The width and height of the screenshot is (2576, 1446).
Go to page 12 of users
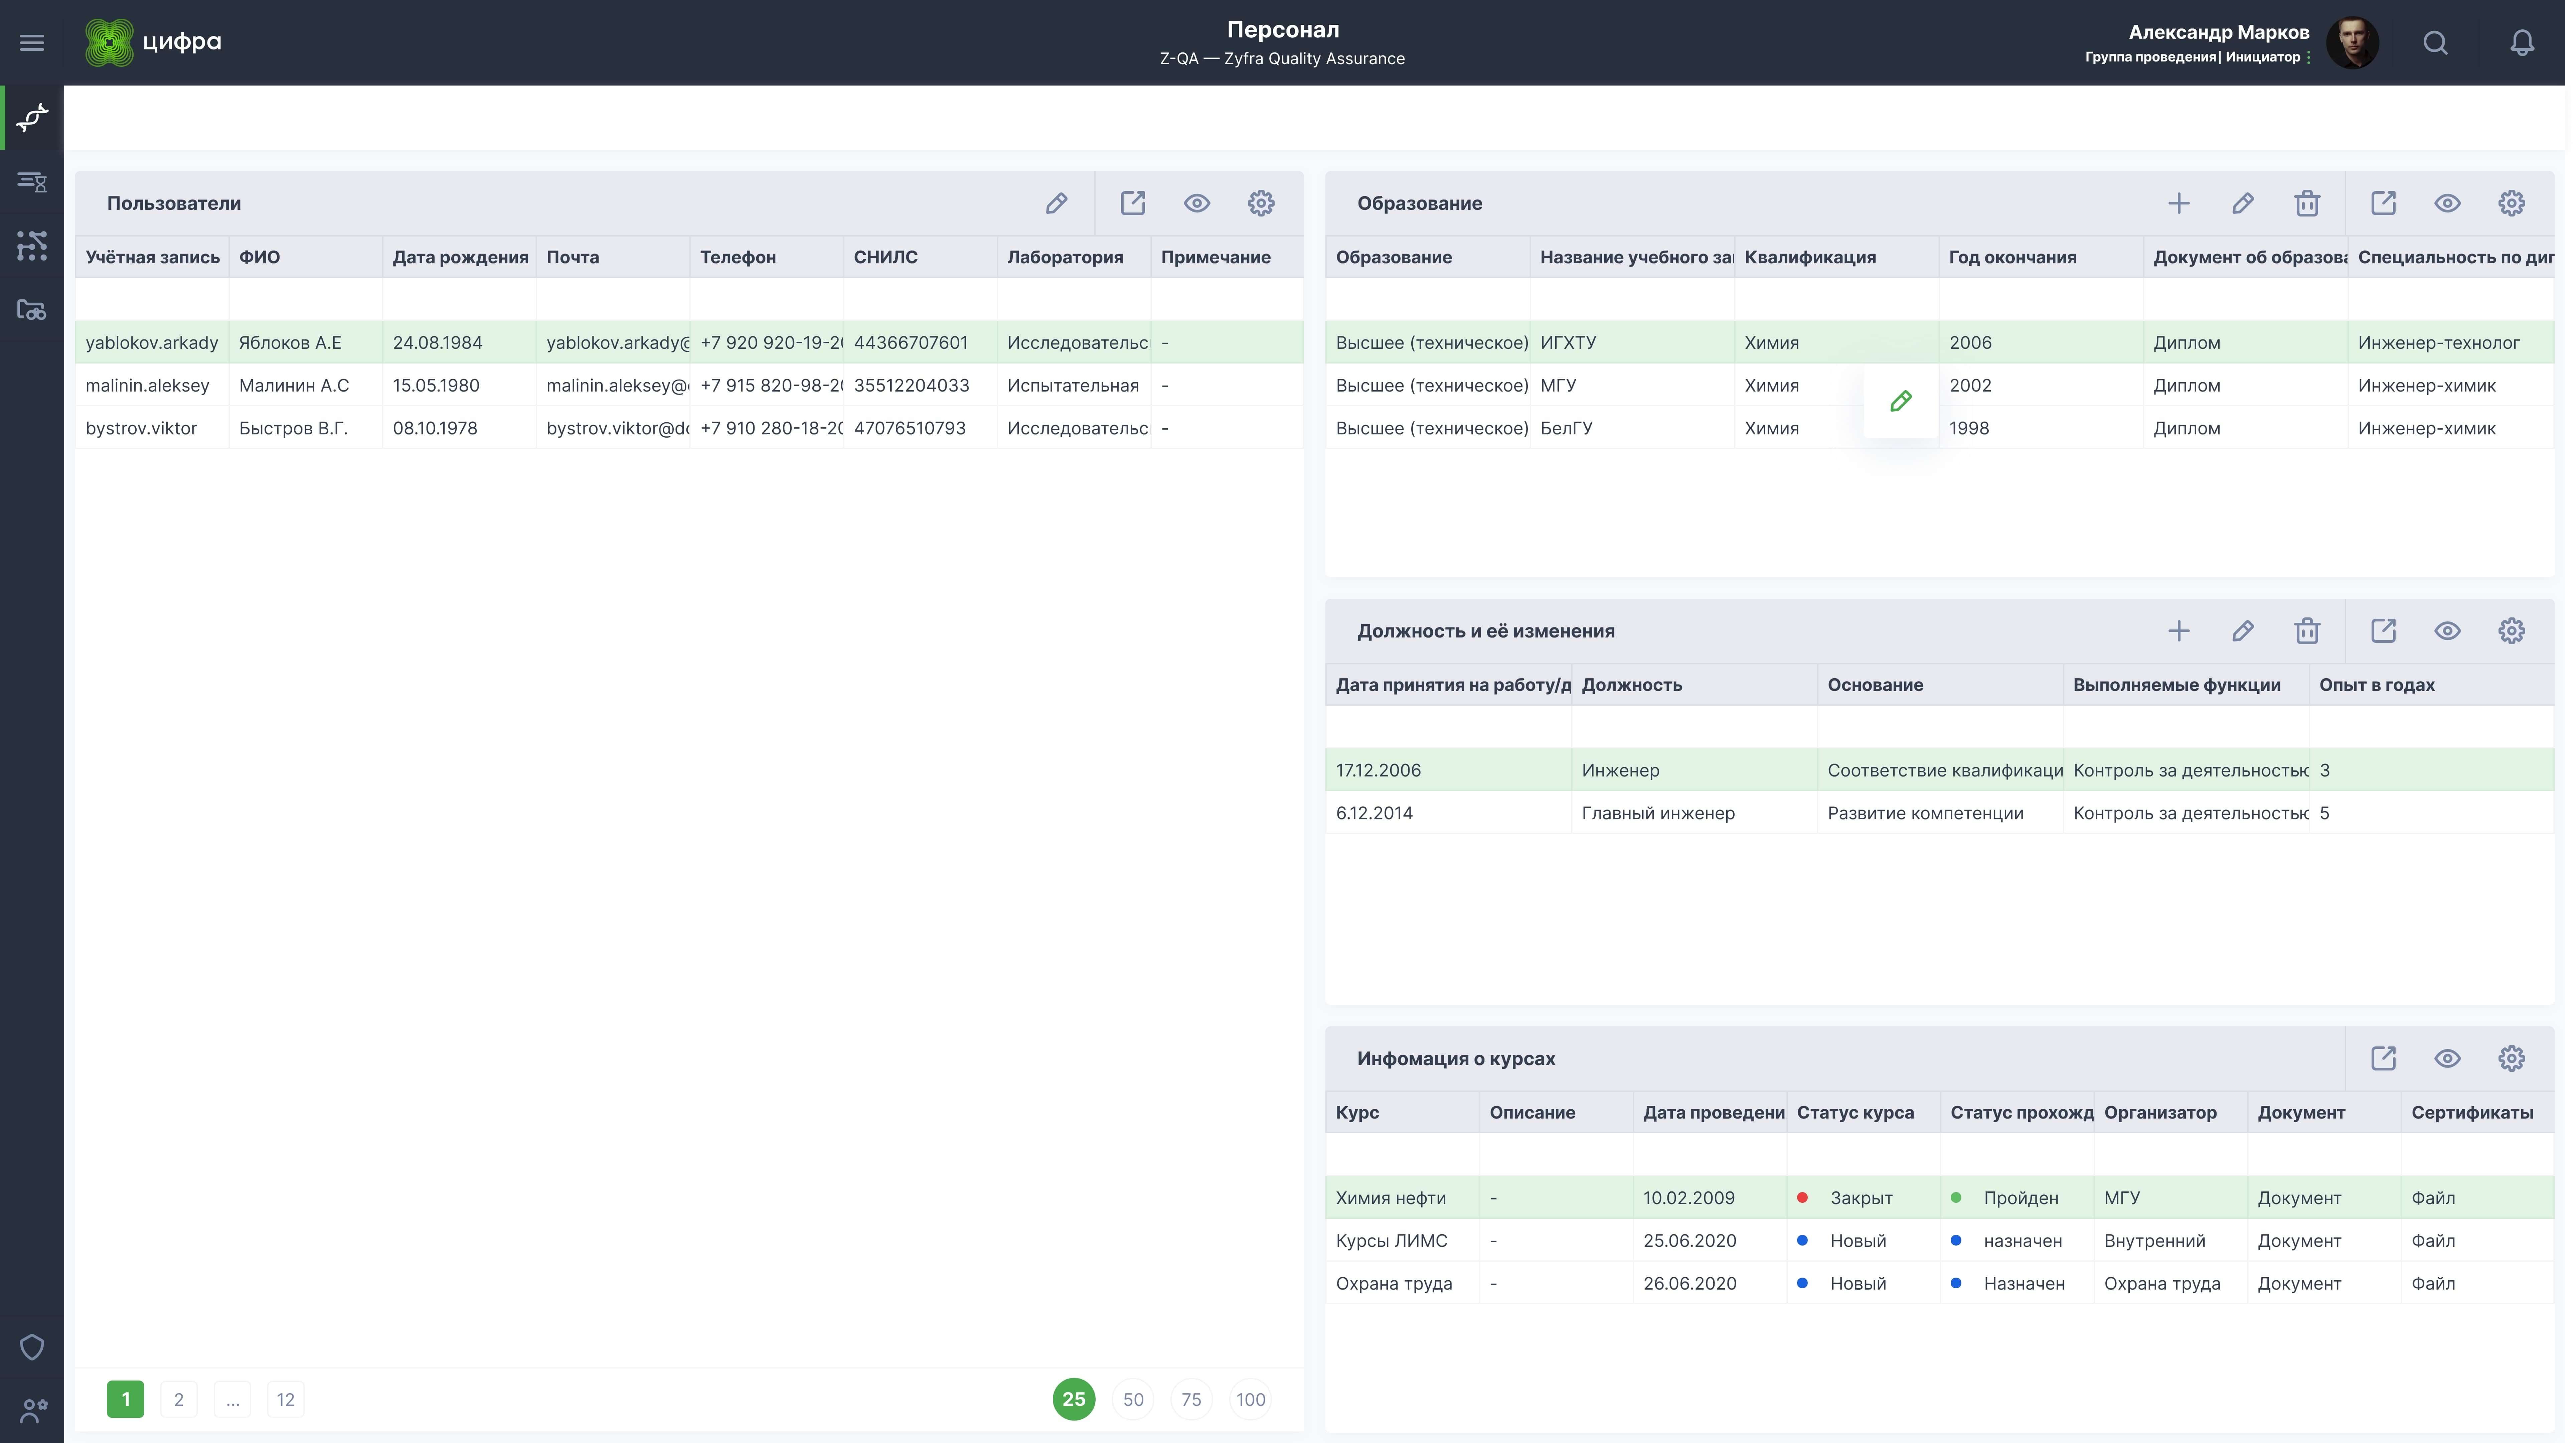(286, 1399)
